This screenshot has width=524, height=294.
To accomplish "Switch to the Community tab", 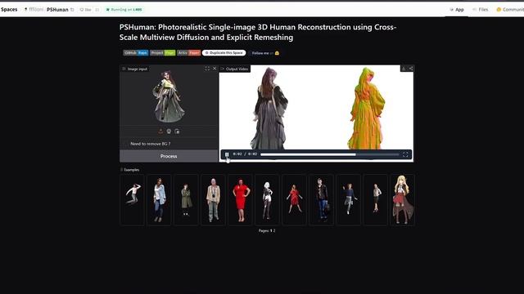I will coord(510,10).
